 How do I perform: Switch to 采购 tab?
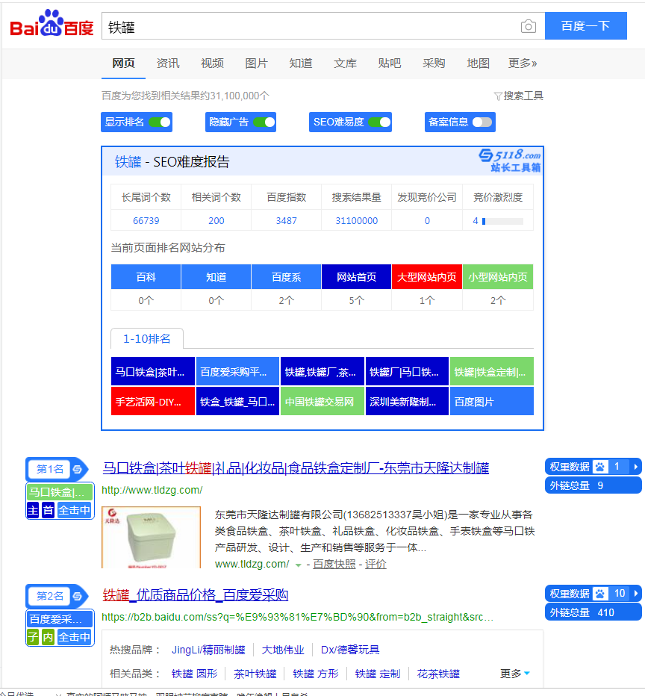[434, 63]
